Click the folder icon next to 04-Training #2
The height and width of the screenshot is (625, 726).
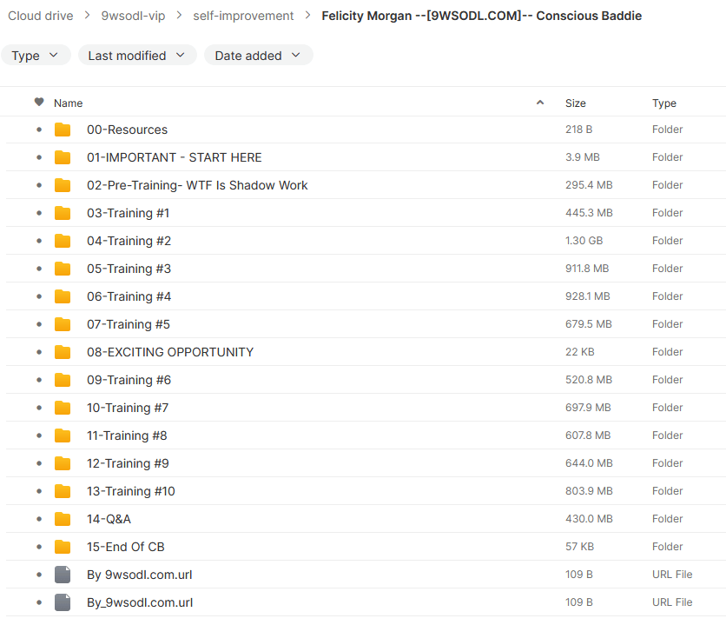(63, 241)
